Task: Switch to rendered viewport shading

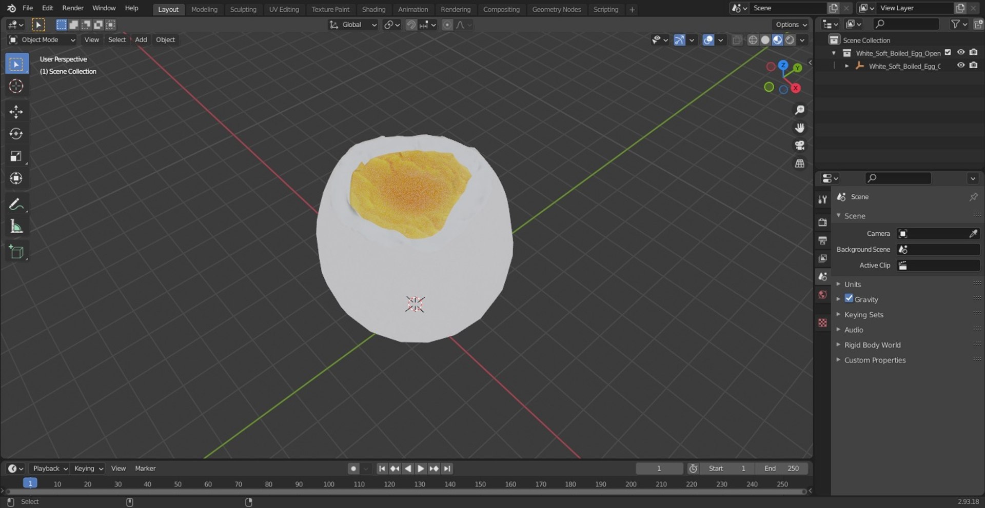Action: pos(790,40)
